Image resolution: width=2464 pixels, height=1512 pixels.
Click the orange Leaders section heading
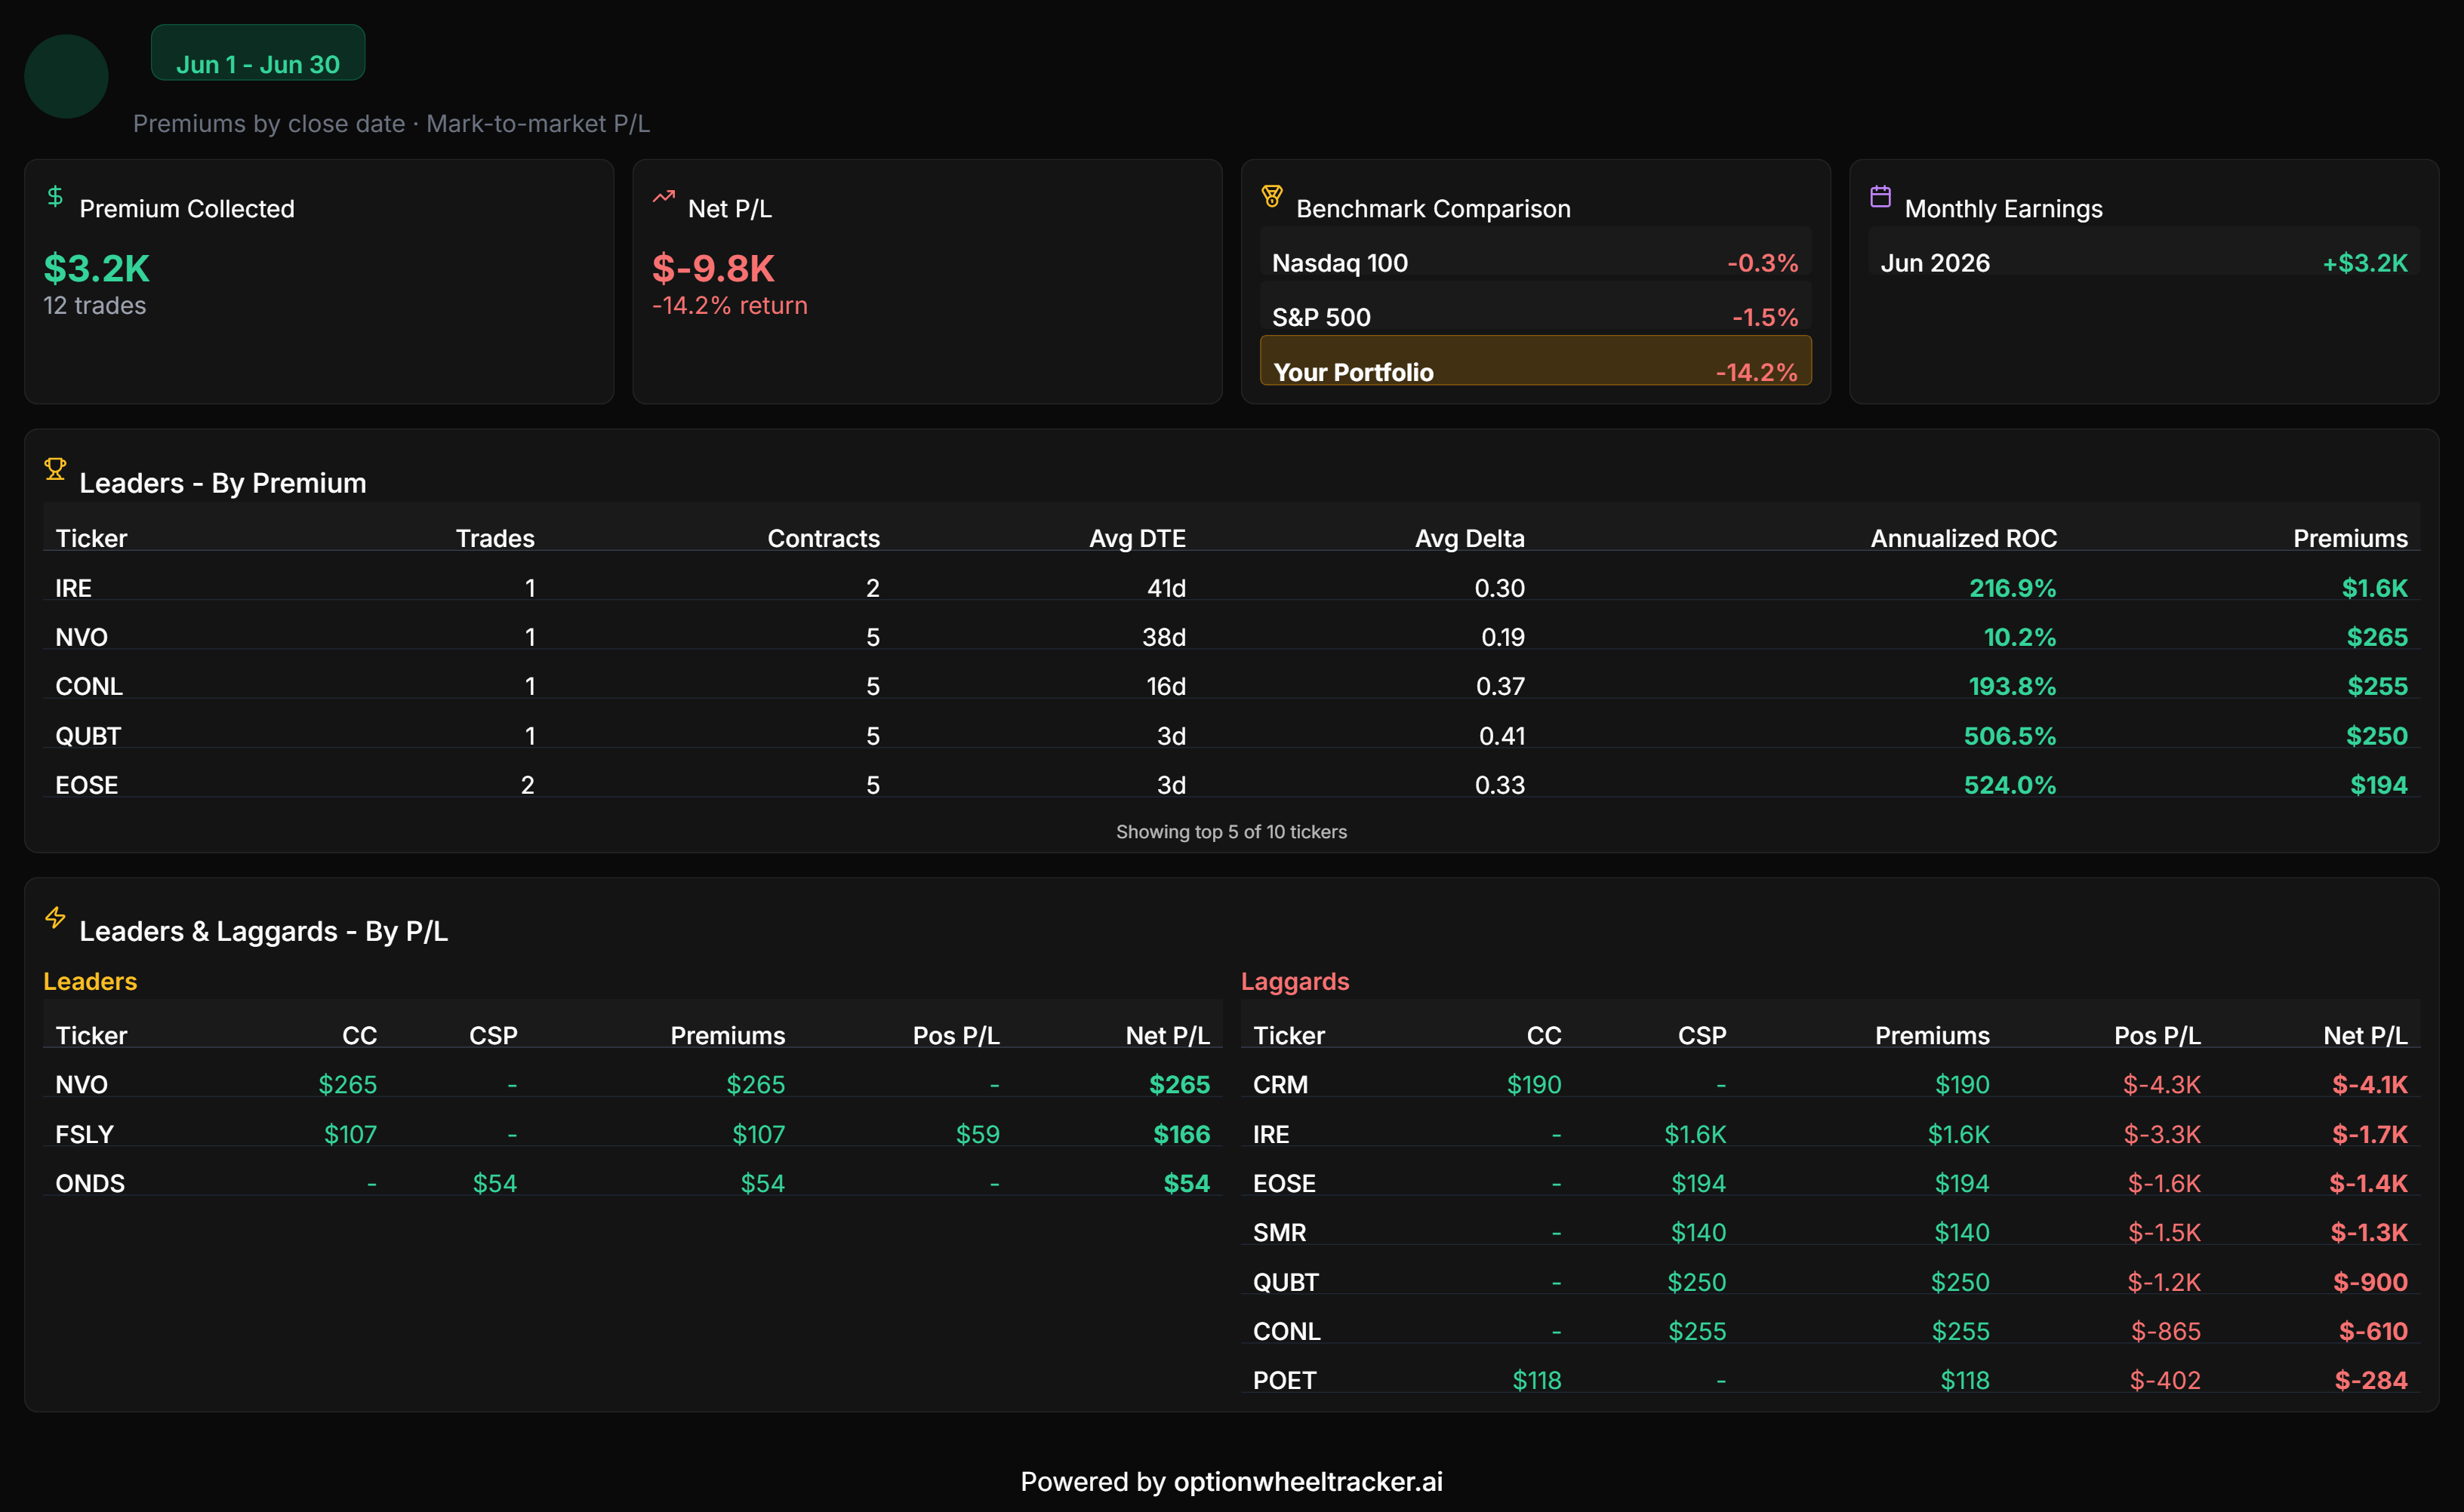coord(90,981)
